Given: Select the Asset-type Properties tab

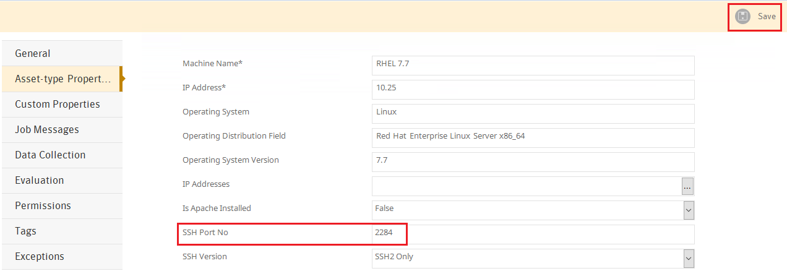Looking at the screenshot, I should [62, 79].
